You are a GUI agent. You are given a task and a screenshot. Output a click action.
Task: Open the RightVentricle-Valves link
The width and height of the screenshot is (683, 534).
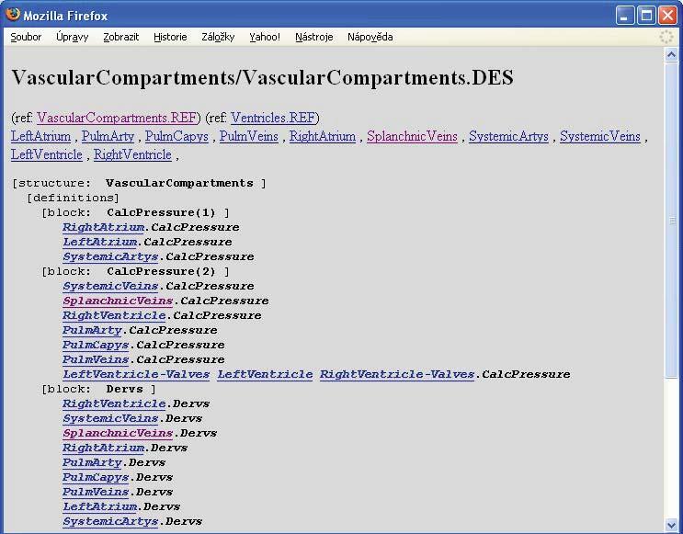(397, 375)
